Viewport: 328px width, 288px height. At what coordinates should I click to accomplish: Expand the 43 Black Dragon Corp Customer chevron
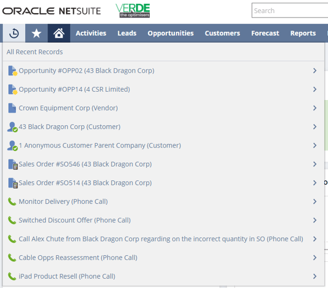pyautogui.click(x=315, y=127)
